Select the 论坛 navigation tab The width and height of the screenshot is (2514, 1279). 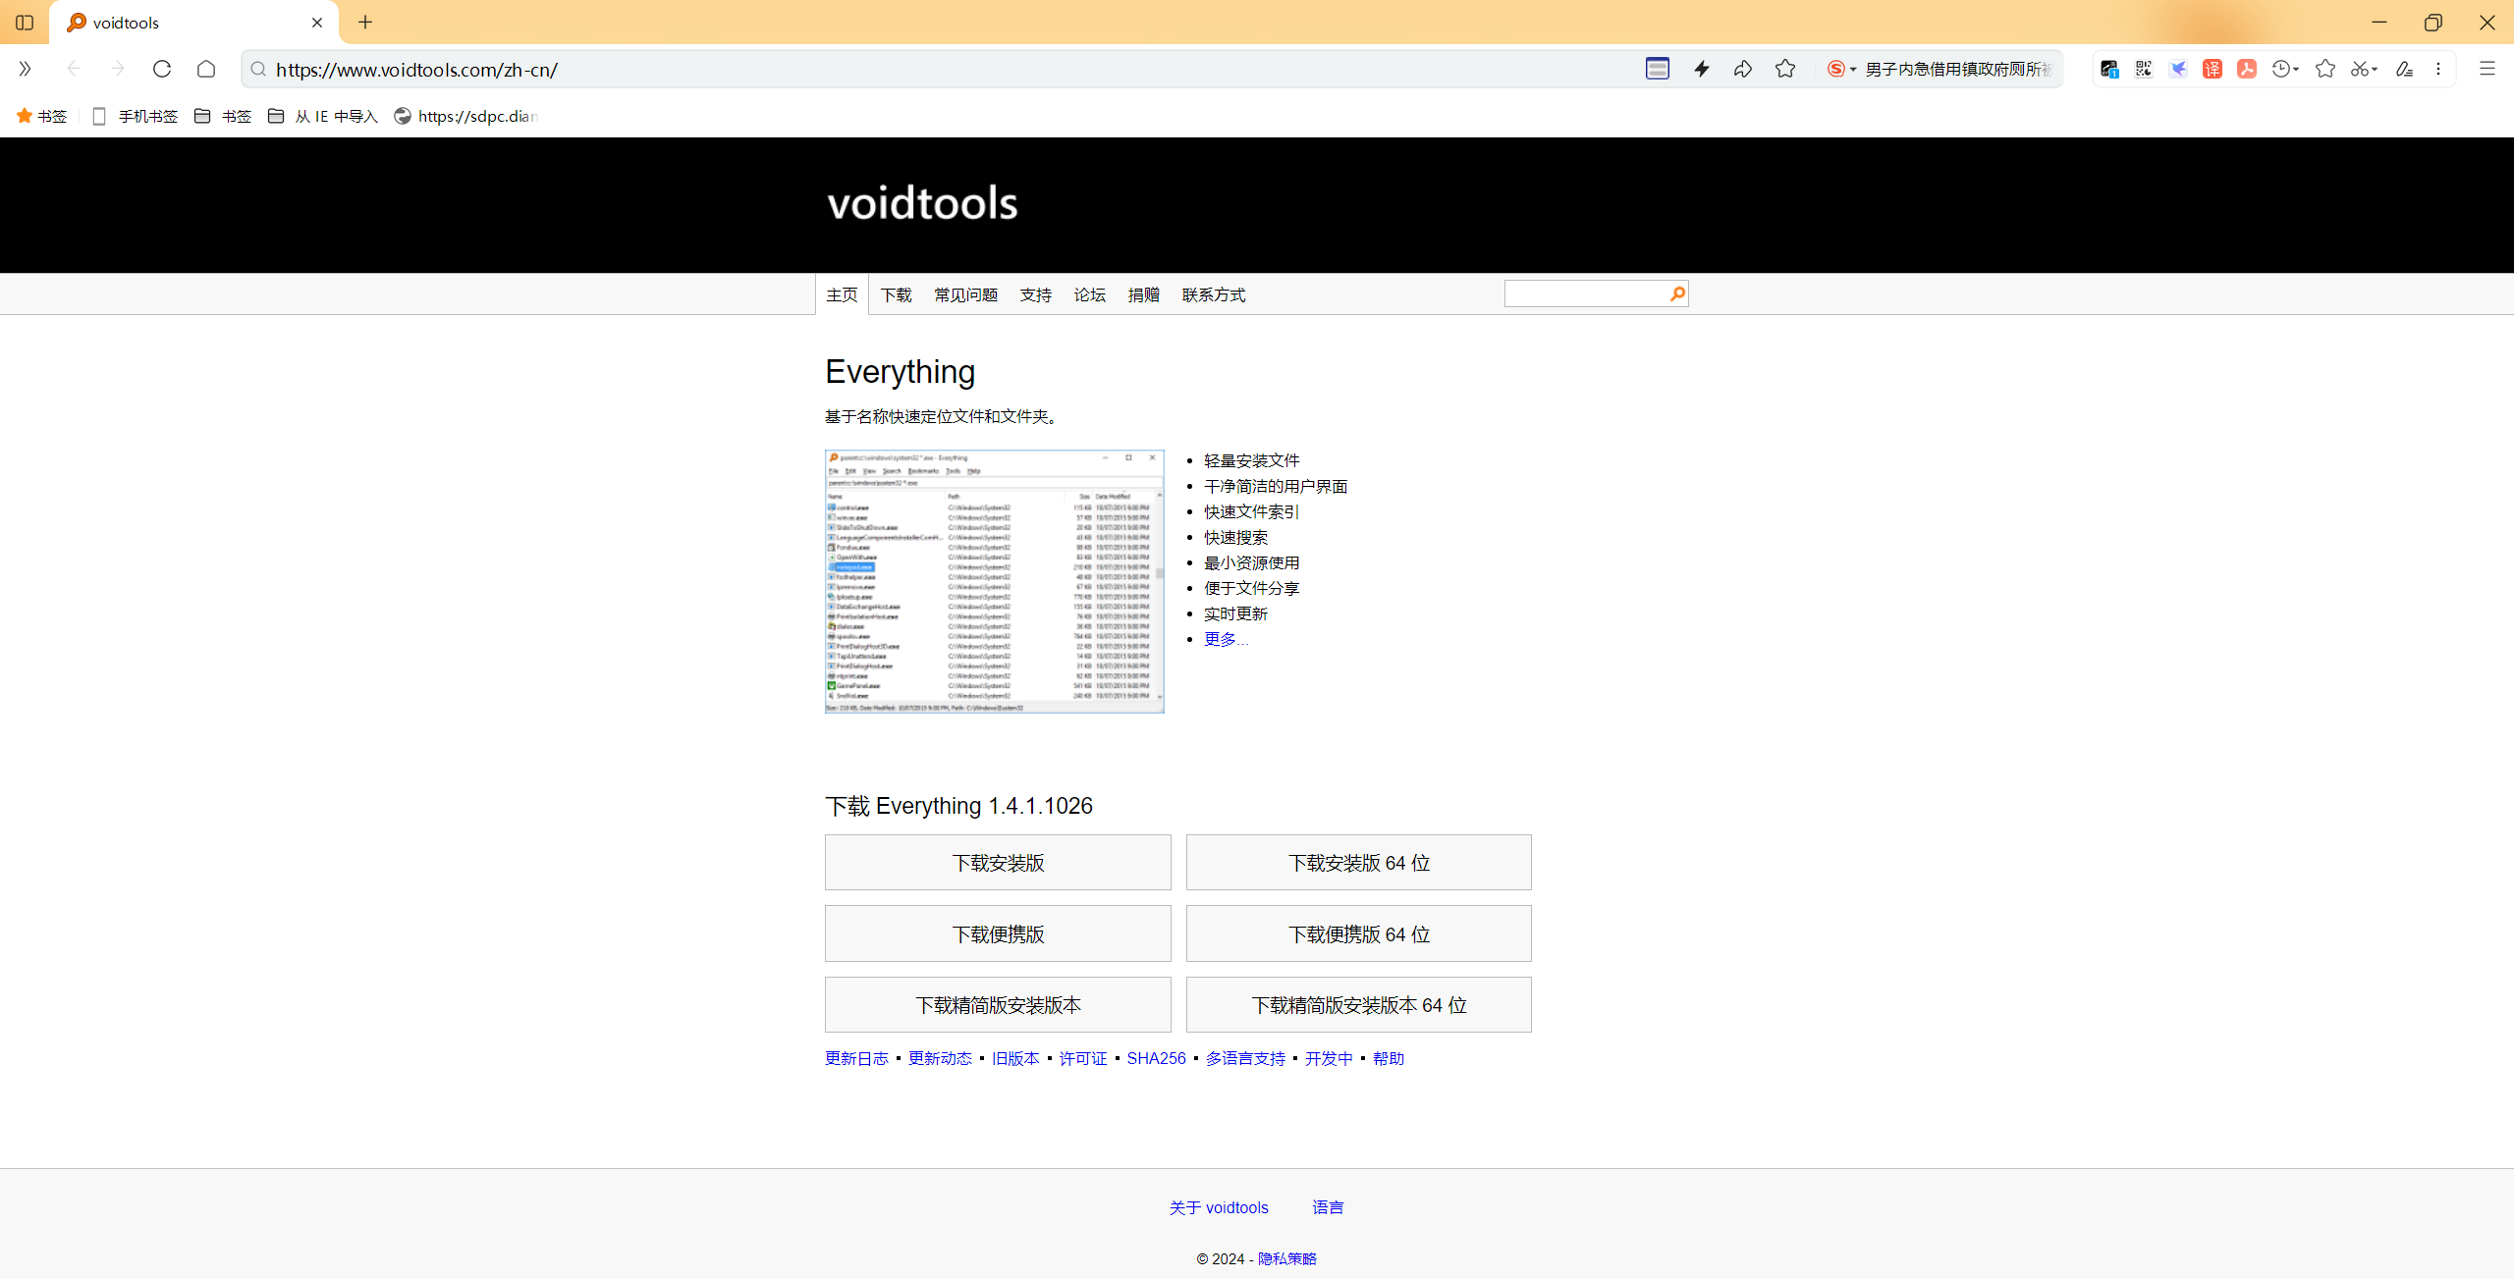coord(1089,294)
